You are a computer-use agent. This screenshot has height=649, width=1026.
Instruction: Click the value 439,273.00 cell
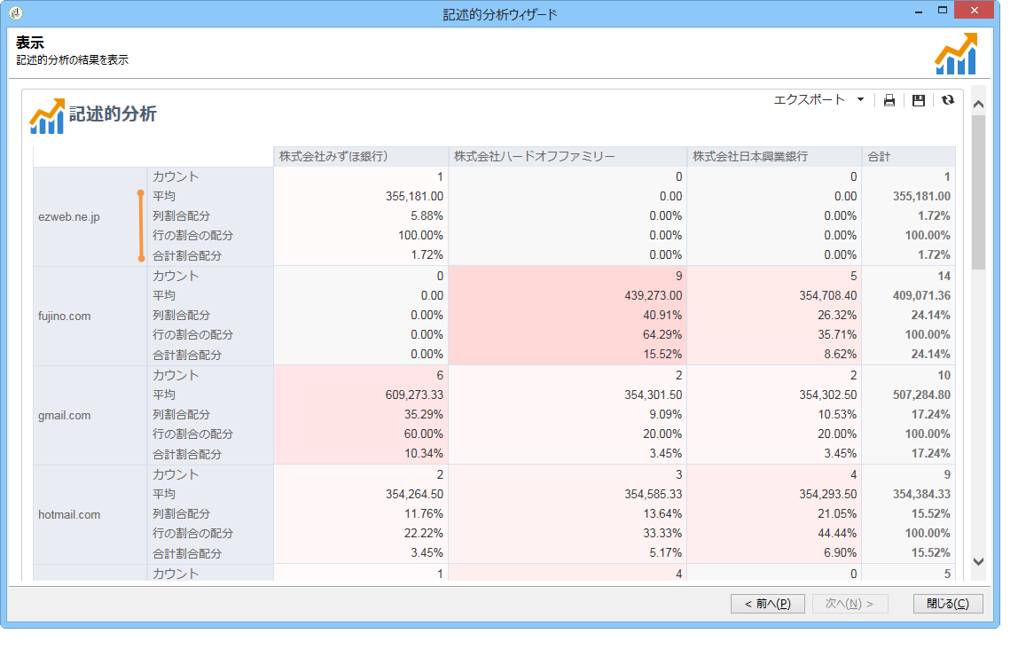click(653, 296)
